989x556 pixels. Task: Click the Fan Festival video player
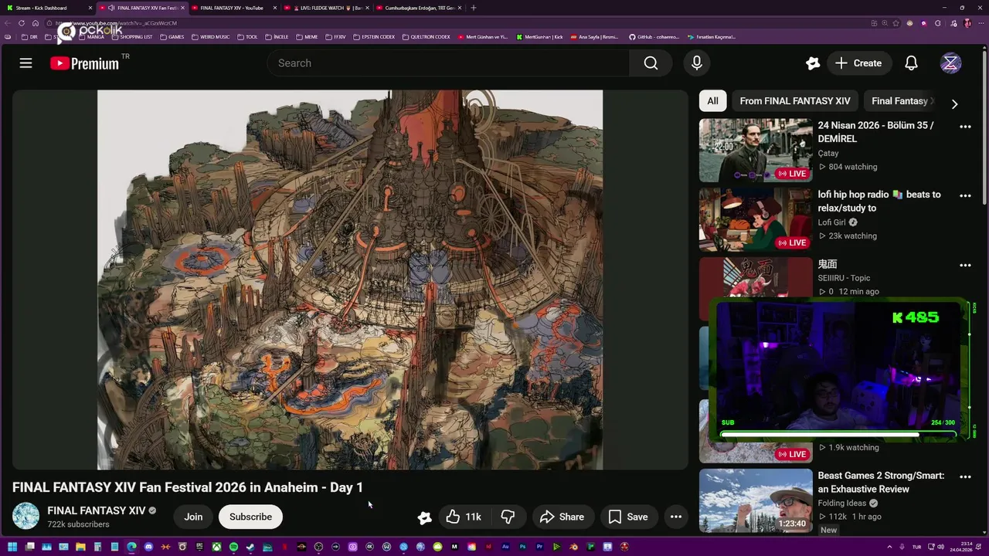(x=350, y=280)
